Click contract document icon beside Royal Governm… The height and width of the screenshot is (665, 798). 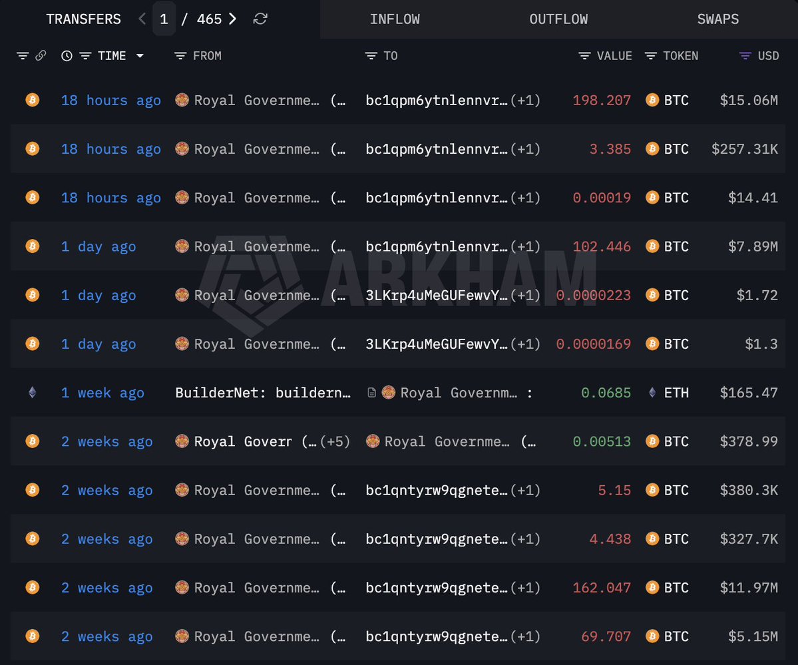pyautogui.click(x=372, y=393)
